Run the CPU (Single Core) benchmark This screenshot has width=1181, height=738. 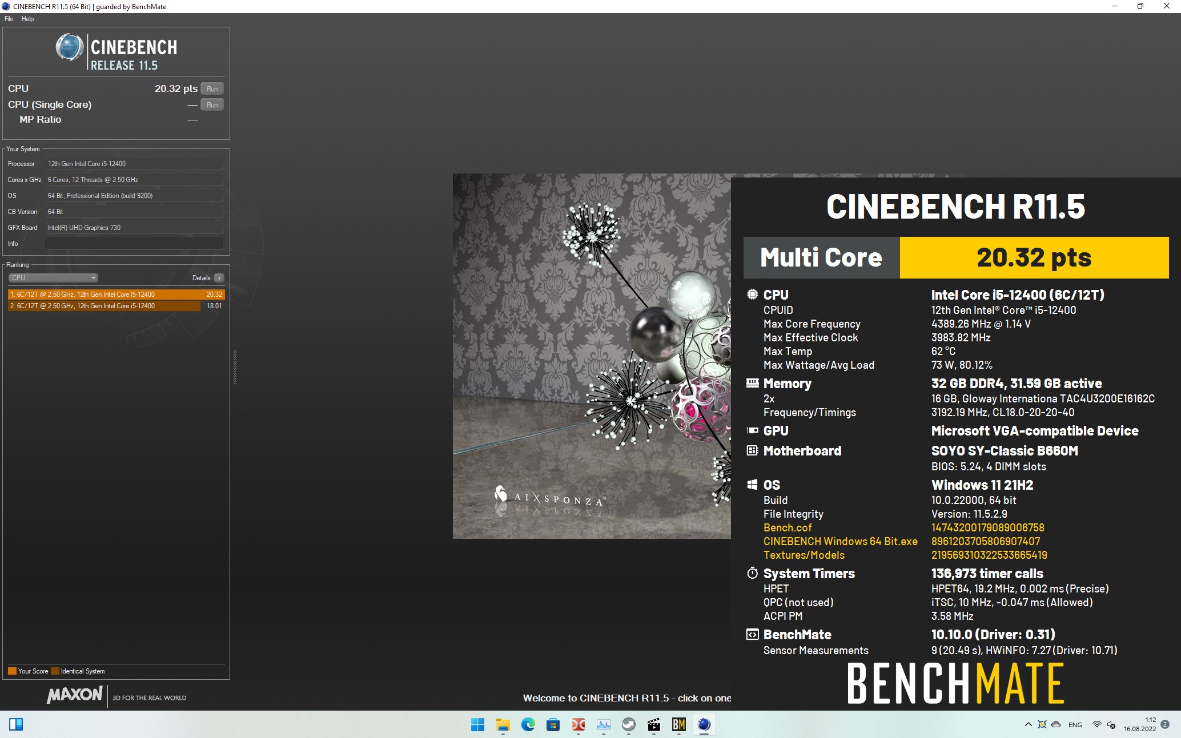coord(212,104)
